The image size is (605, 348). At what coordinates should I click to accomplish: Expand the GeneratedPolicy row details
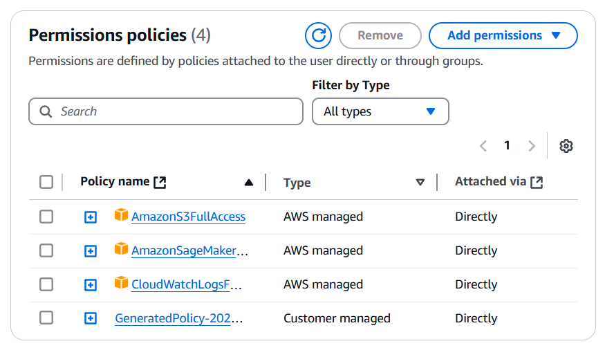pyautogui.click(x=91, y=319)
